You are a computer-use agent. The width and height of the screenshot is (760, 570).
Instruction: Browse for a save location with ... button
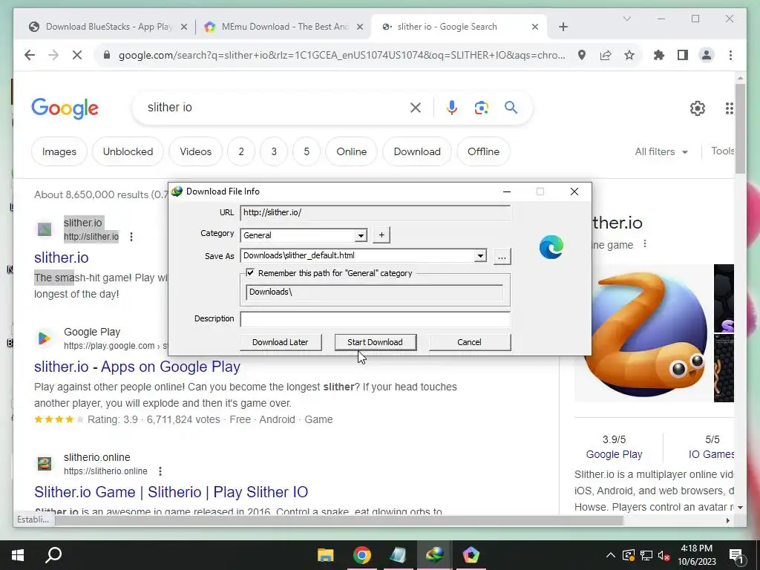tap(502, 256)
